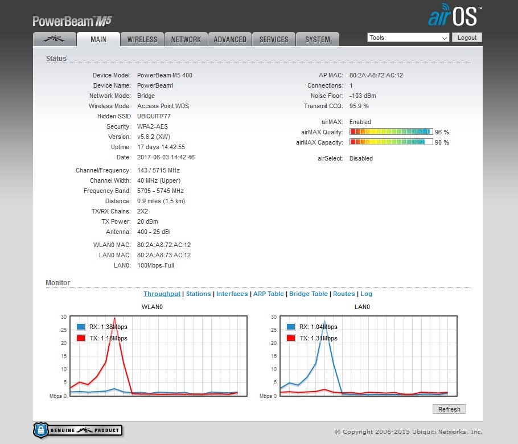Click the LAN0 blue RX legend swatch
This screenshot has height=444, width=518.
tap(291, 327)
